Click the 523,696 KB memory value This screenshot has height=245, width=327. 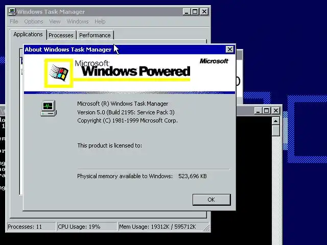[x=193, y=176]
